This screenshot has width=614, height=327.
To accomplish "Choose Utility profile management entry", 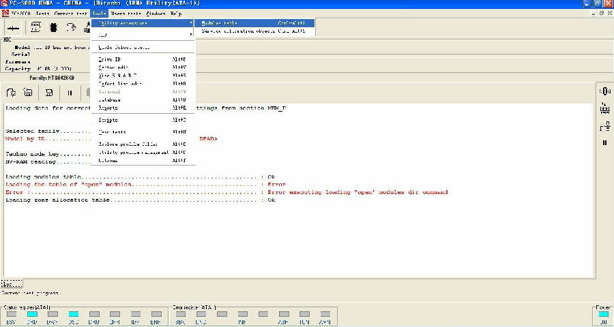I will (143, 152).
